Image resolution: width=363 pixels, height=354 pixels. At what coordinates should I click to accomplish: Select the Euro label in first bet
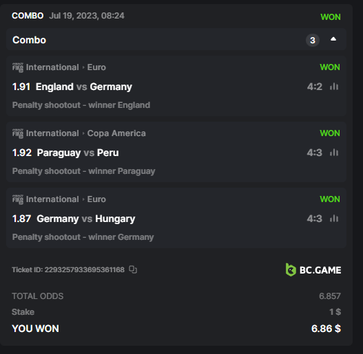[x=96, y=67]
